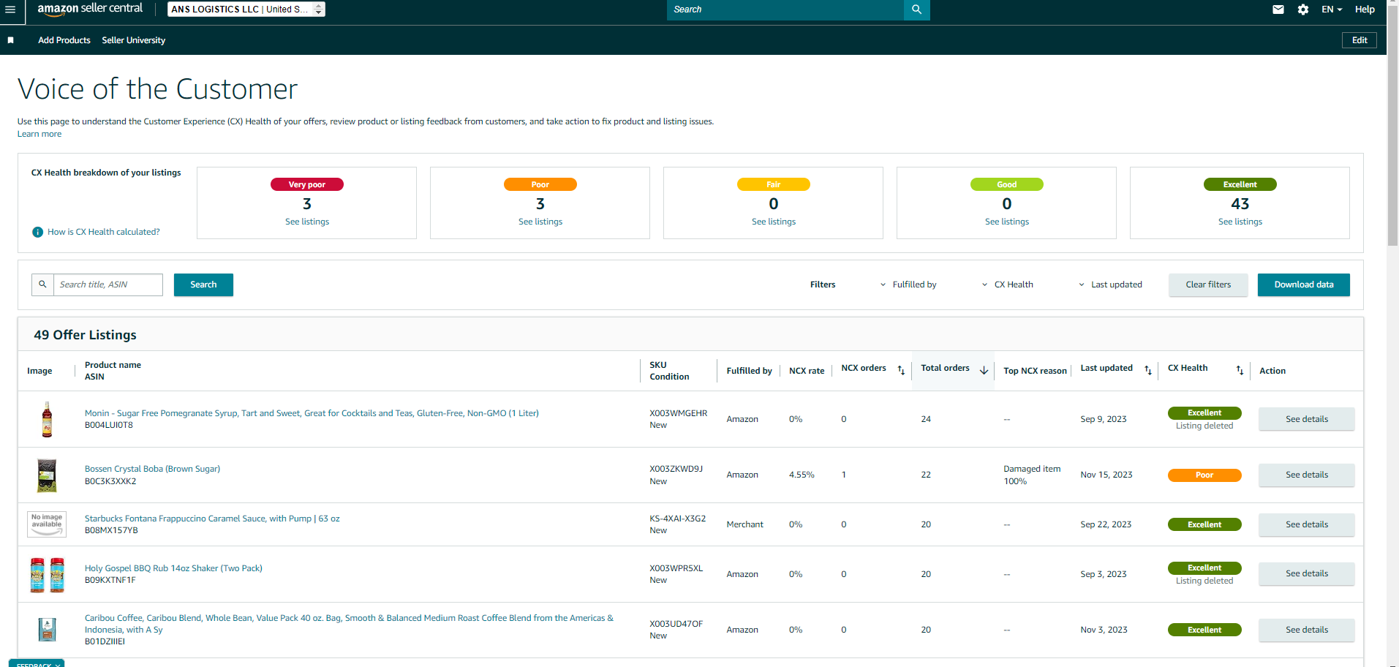Viewport: 1399px width, 667px height.
Task: Click the Amazon Seller Central logo
Action: (90, 9)
